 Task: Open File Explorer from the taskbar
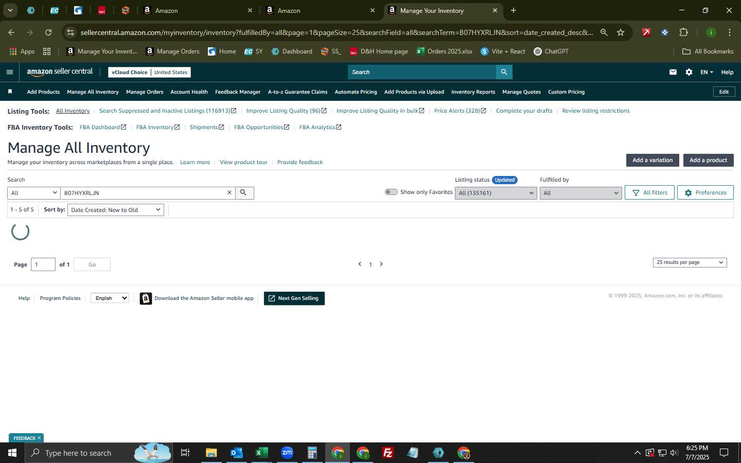click(x=211, y=453)
